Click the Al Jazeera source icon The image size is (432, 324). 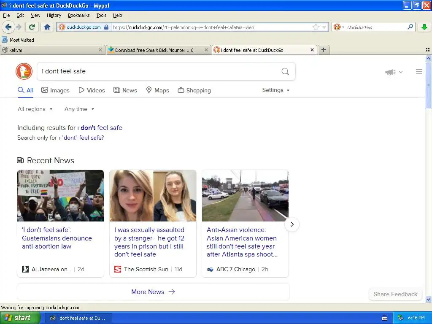[x=25, y=269]
